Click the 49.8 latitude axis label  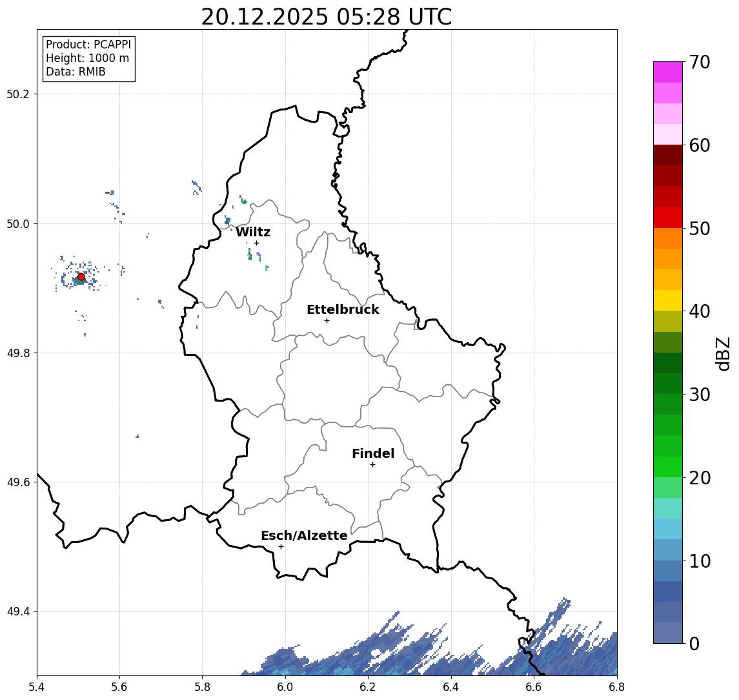tap(18, 353)
